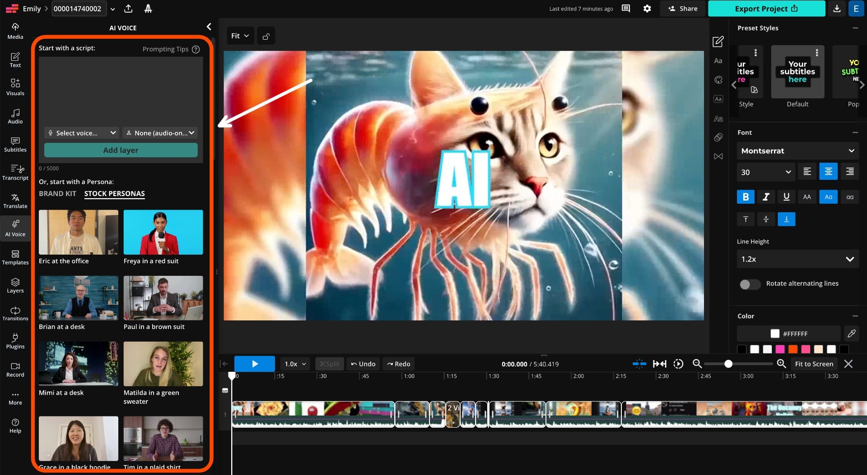Pick the orange color swatch
The image size is (867, 475).
click(x=793, y=349)
